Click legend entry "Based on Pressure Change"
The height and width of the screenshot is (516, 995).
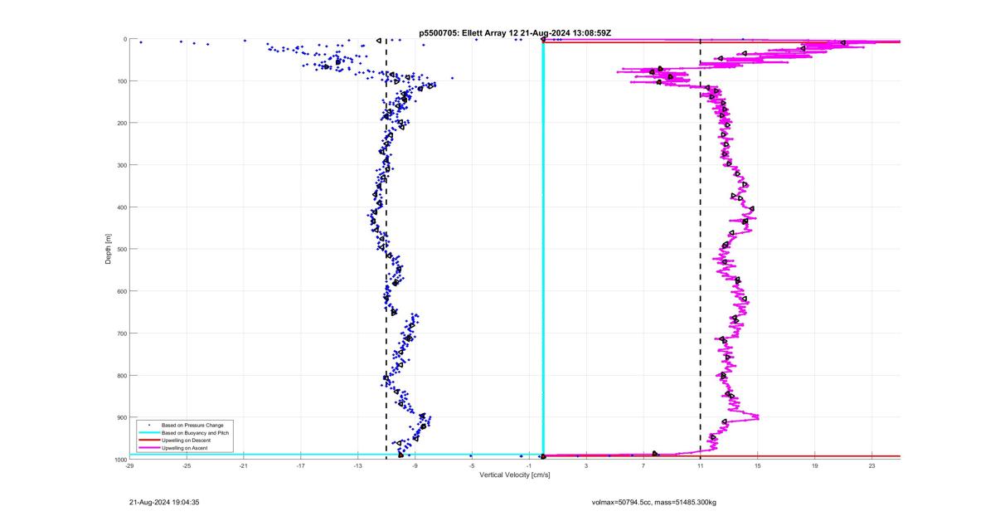(192, 426)
